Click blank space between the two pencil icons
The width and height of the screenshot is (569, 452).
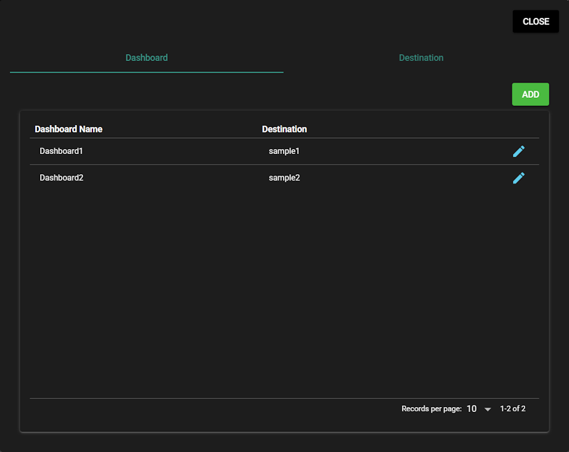click(x=518, y=164)
